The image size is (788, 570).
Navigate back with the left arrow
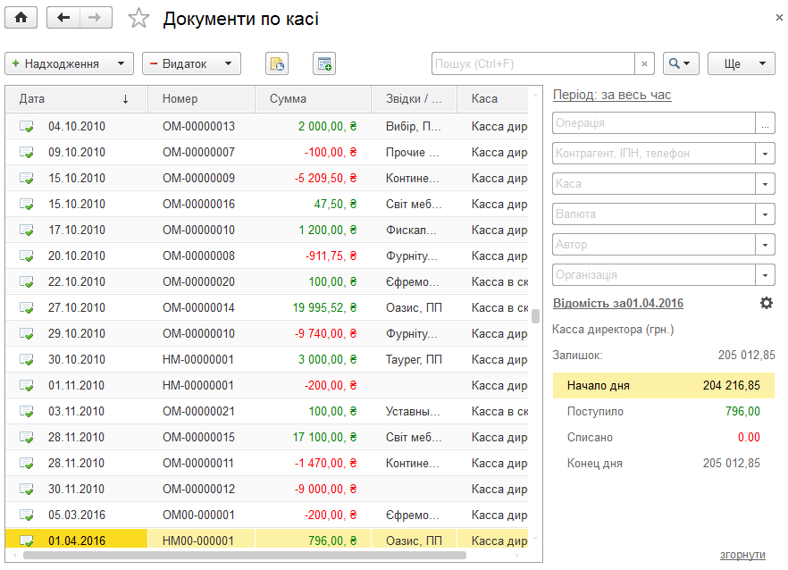[63, 18]
